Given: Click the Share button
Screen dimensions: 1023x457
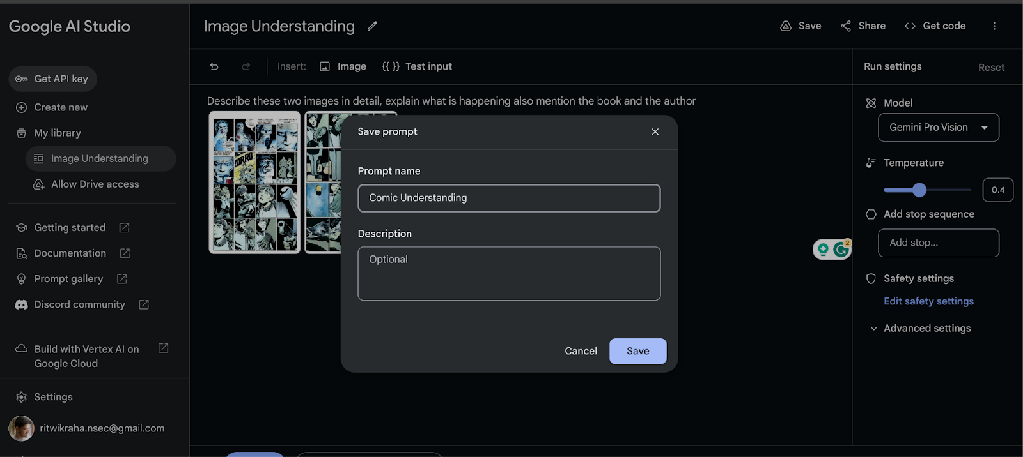Looking at the screenshot, I should [863, 26].
